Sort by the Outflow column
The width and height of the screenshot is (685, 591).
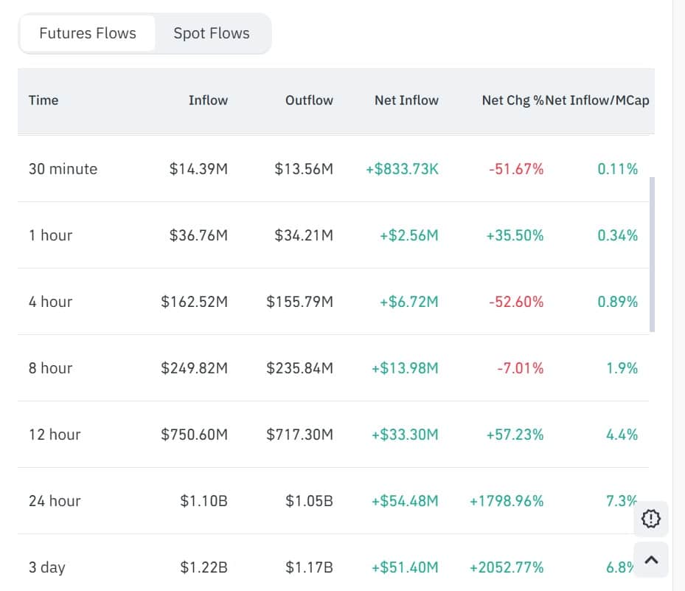(309, 100)
